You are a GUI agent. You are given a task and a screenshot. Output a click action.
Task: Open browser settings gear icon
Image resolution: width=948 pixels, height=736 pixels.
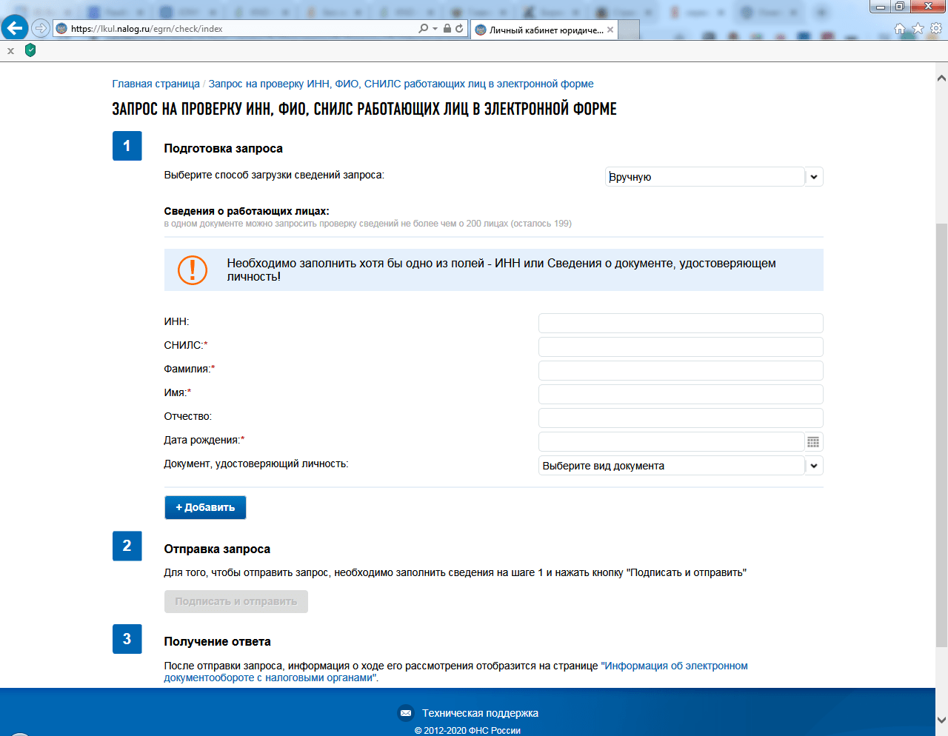coord(936,28)
